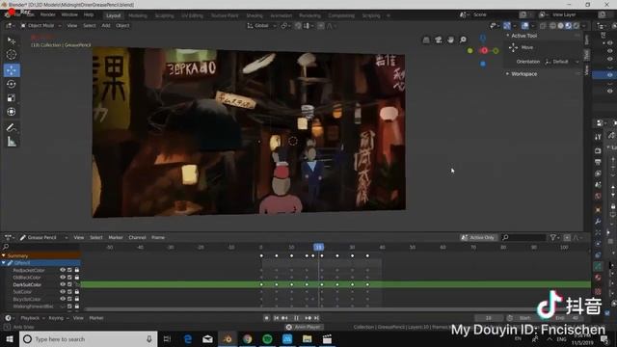Toggle RedJacketColor layer checkbox

pyautogui.click(x=69, y=270)
